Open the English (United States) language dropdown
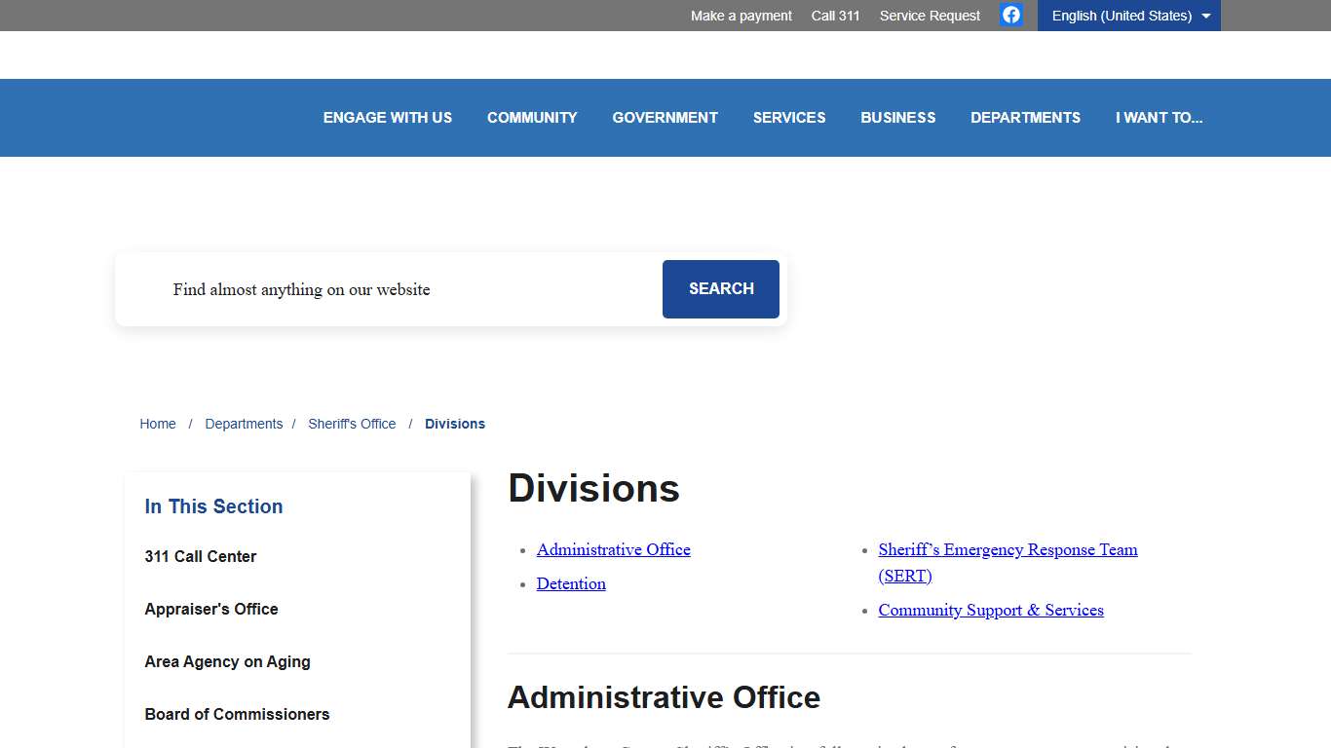Image resolution: width=1331 pixels, height=748 pixels. (1127, 16)
